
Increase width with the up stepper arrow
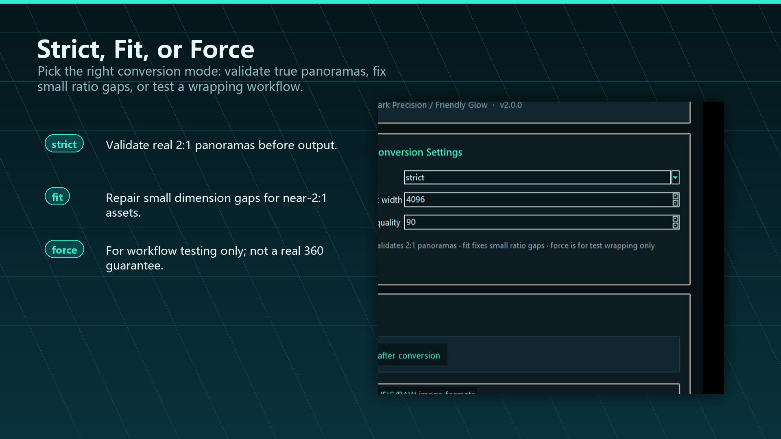pos(675,196)
